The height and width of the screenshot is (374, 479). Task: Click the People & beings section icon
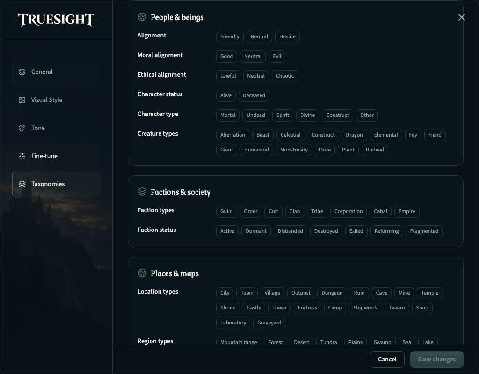click(142, 17)
